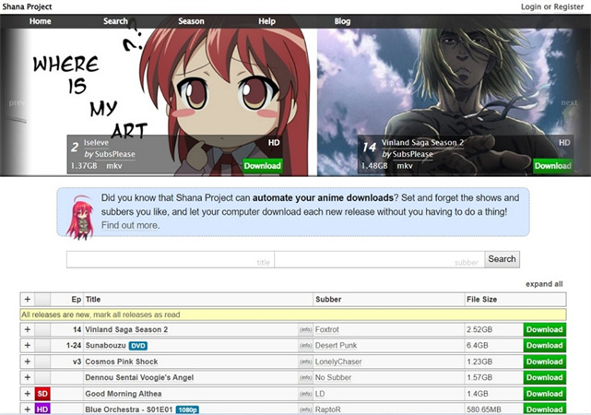The height and width of the screenshot is (415, 591).
Task: Open Dennou Sentai Voogie's Angel title
Action: (139, 377)
